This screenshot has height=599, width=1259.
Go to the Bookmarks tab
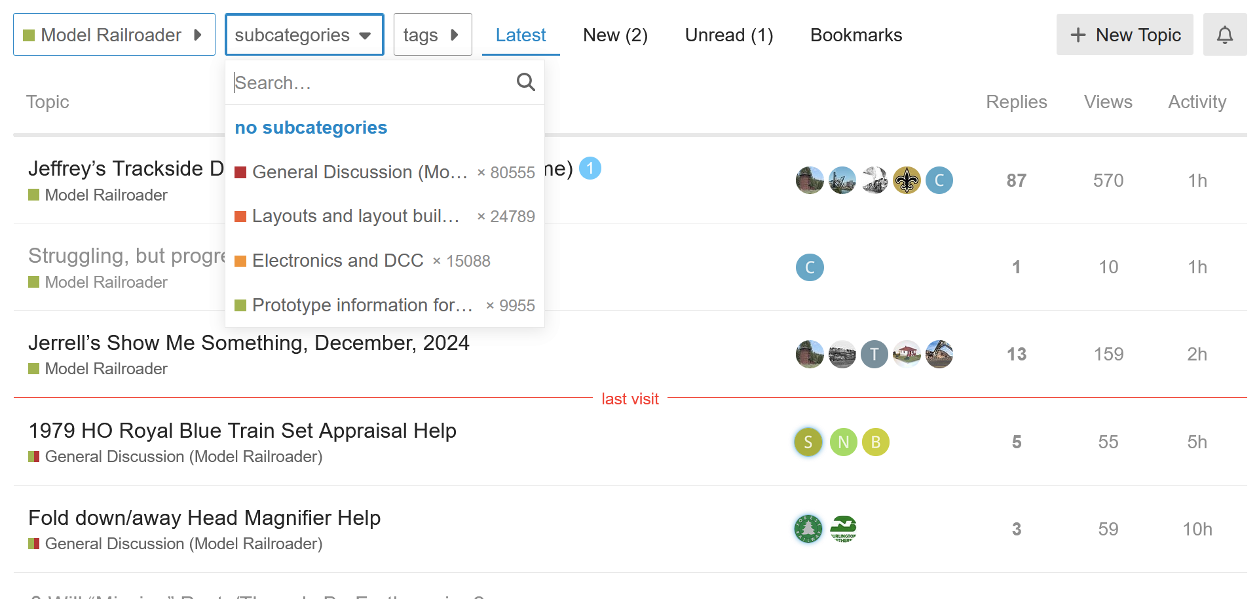coord(855,35)
